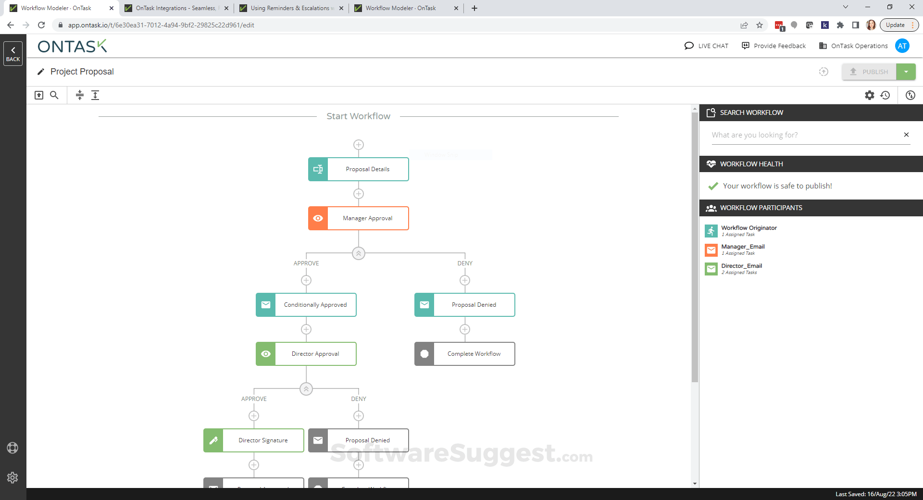The width and height of the screenshot is (923, 500).
Task: Open workflow search using the magnifier icon
Action: tap(54, 95)
